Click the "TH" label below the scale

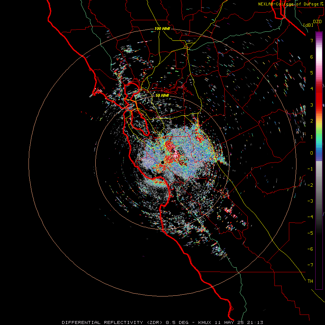(x=310, y=281)
